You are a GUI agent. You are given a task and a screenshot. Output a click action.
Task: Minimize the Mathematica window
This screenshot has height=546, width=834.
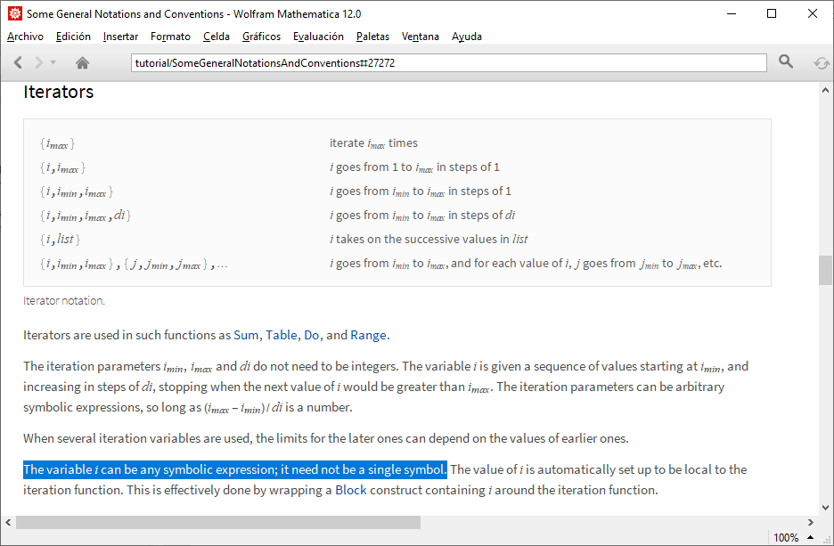pyautogui.click(x=732, y=14)
